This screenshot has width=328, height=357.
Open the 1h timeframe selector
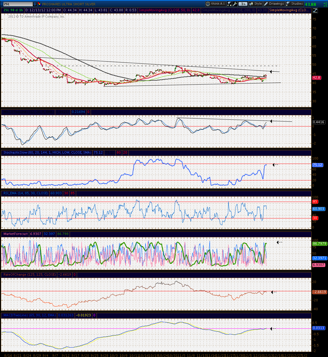pyautogui.click(x=243, y=4)
